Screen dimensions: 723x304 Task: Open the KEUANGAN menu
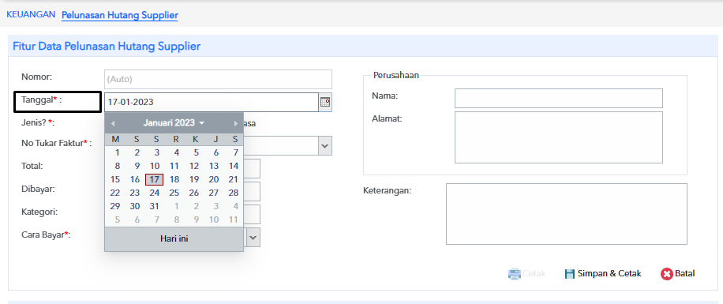tap(31, 14)
